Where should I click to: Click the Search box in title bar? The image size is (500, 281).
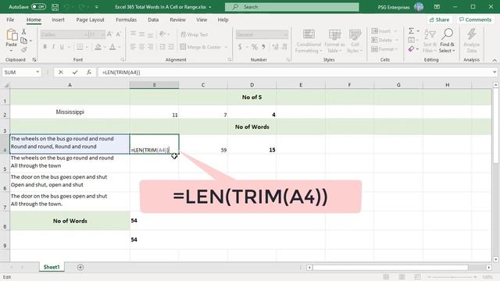pos(291,7)
